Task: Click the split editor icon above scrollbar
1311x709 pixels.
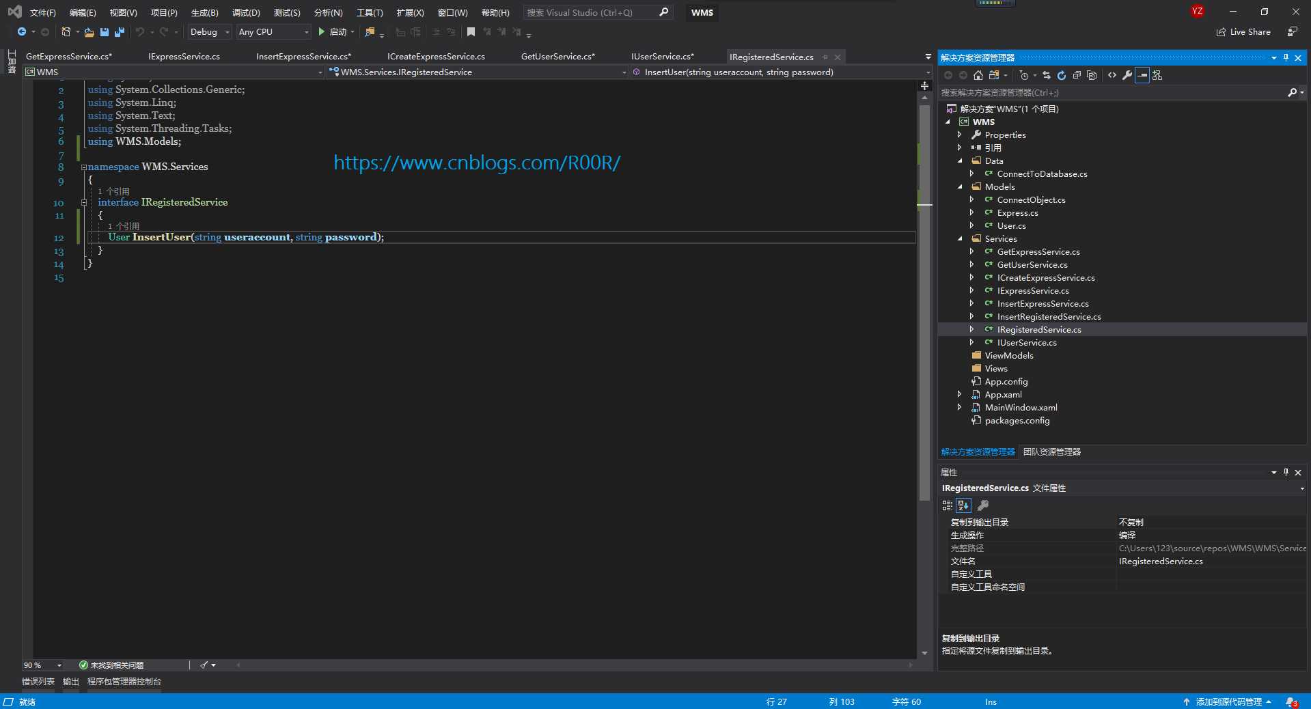Action: (x=924, y=86)
